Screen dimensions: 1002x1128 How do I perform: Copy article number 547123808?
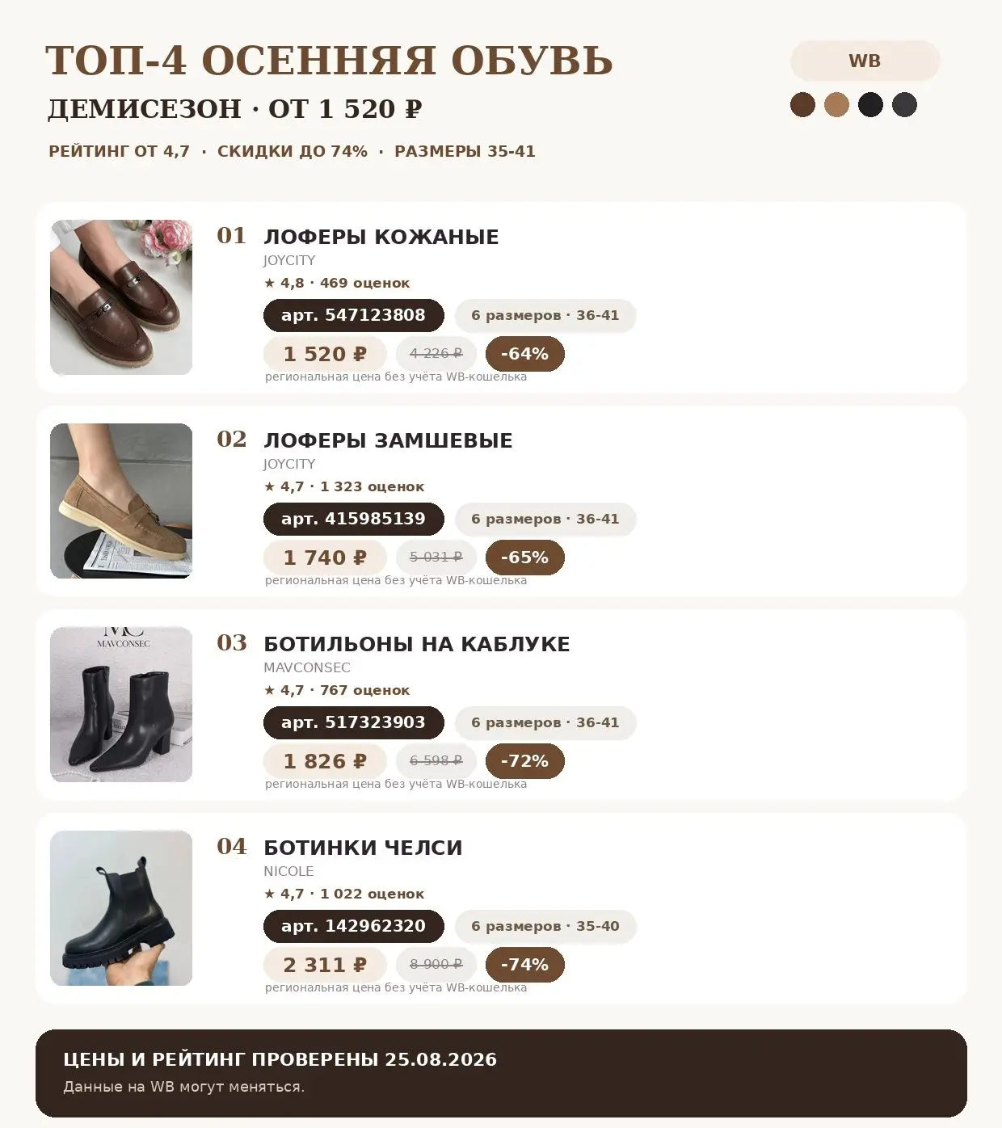tap(354, 315)
